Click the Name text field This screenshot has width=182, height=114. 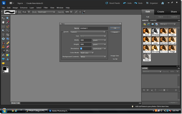94,28
